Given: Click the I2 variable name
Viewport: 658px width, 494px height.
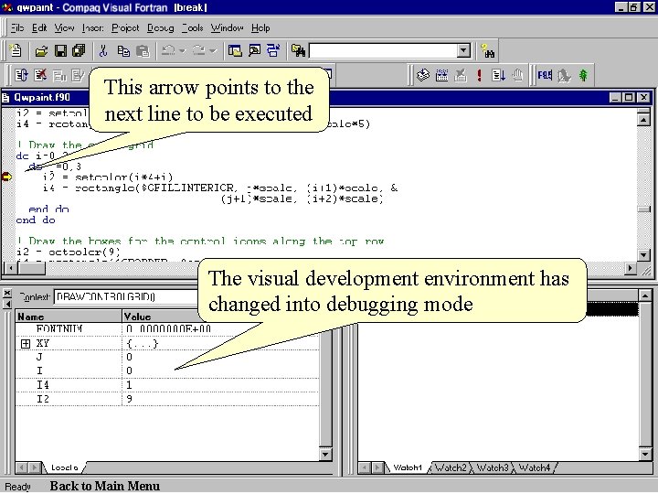Looking at the screenshot, I should pyautogui.click(x=42, y=399).
